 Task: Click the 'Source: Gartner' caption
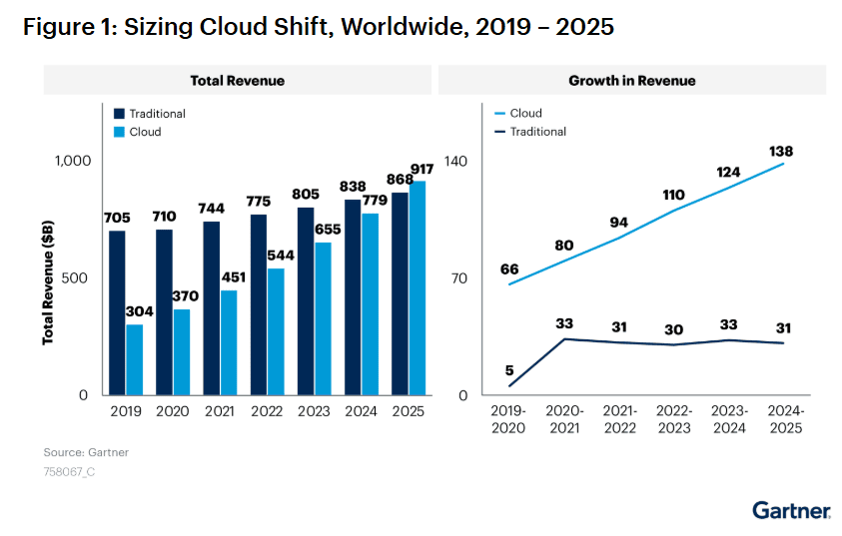(86, 452)
